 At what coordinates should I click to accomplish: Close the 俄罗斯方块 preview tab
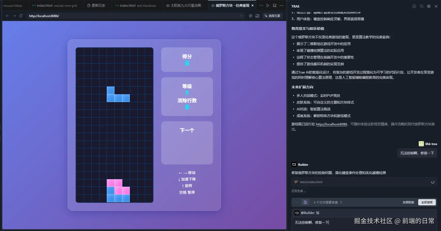[x=253, y=5]
